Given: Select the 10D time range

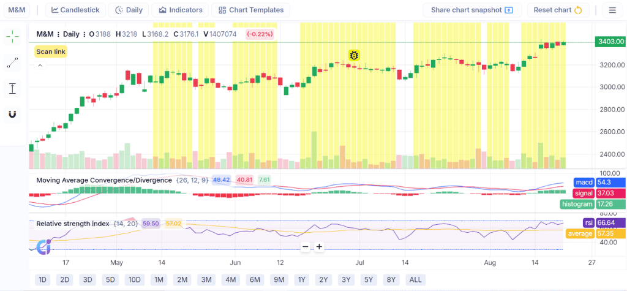Looking at the screenshot, I should click(134, 279).
